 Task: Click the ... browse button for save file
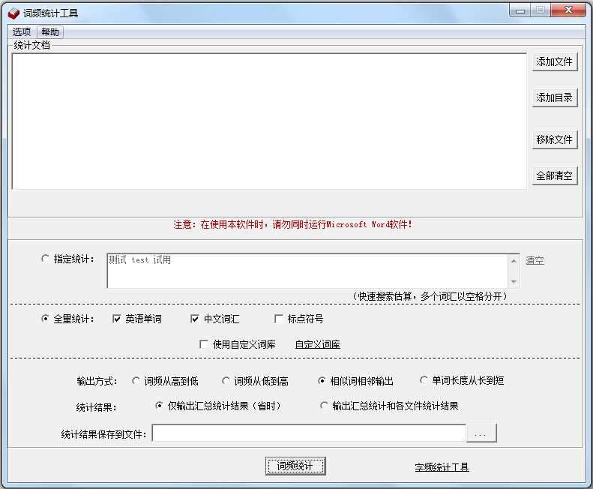coord(481,433)
